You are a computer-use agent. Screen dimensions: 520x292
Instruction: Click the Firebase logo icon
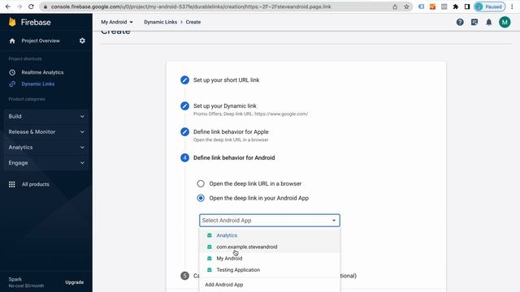point(12,22)
